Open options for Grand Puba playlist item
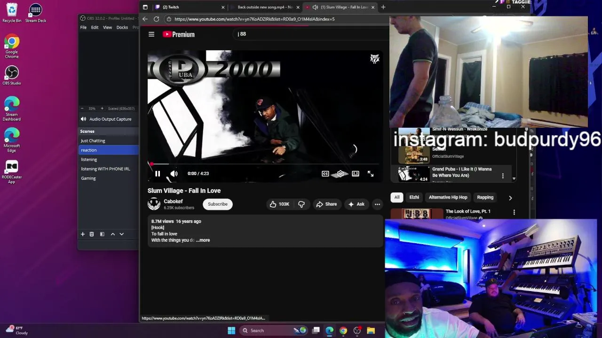 click(503, 176)
